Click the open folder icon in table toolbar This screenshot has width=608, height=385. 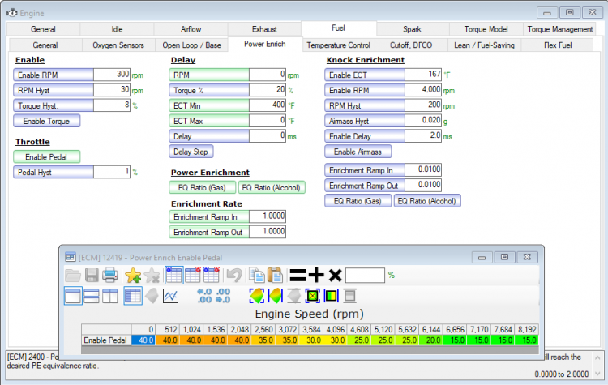(72, 276)
